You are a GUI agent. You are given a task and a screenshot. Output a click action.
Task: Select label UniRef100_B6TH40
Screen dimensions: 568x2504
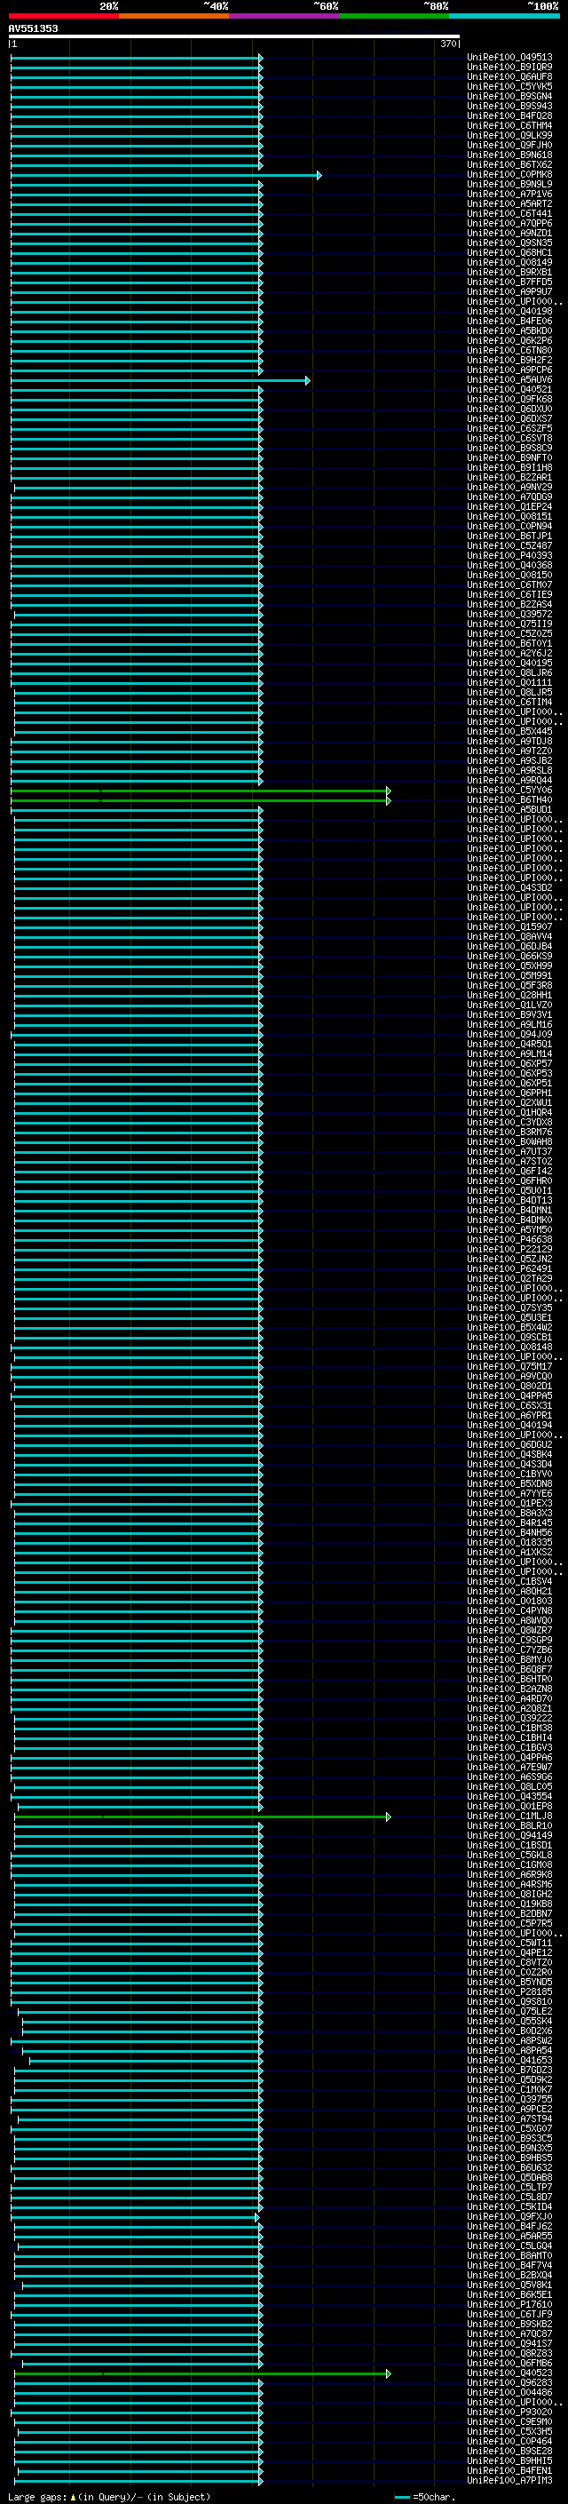(x=509, y=800)
